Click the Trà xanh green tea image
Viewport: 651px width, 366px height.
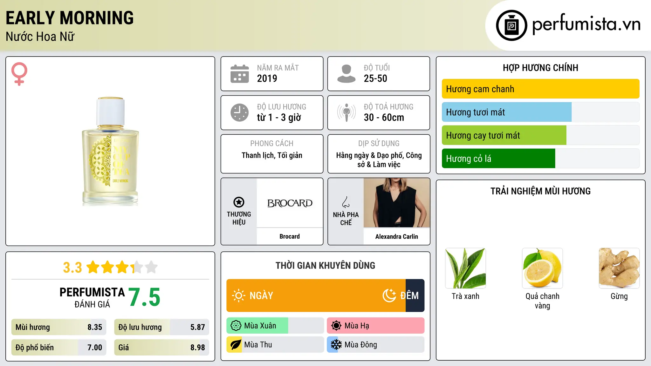[x=465, y=268]
